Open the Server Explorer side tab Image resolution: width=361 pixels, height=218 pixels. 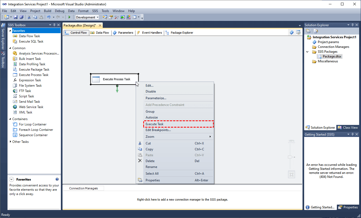(3, 37)
